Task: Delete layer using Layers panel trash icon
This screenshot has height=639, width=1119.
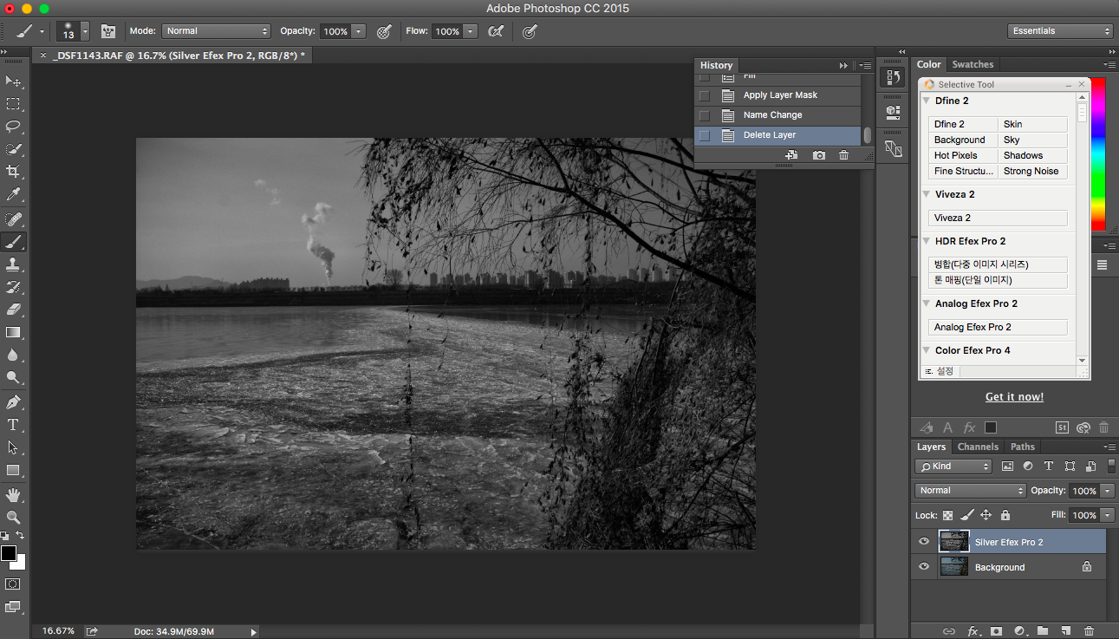Action: pos(1090,630)
